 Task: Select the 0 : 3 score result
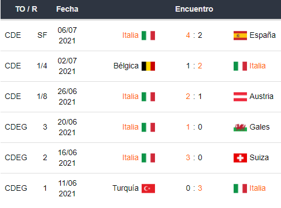194,188
